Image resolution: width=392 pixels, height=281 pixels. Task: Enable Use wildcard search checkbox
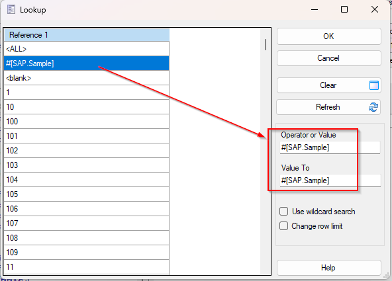coord(284,212)
